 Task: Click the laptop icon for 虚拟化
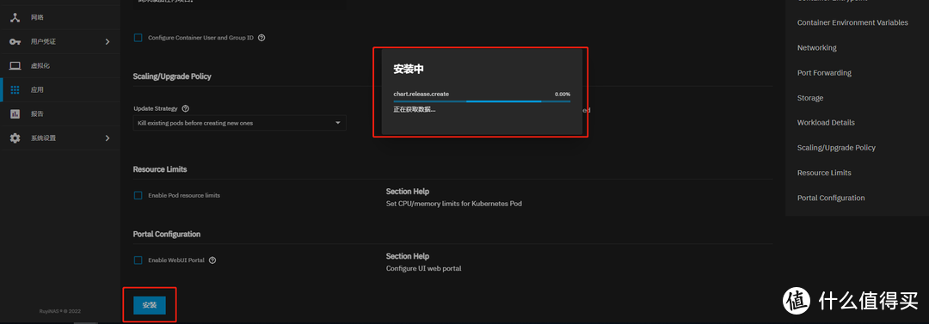[x=15, y=66]
